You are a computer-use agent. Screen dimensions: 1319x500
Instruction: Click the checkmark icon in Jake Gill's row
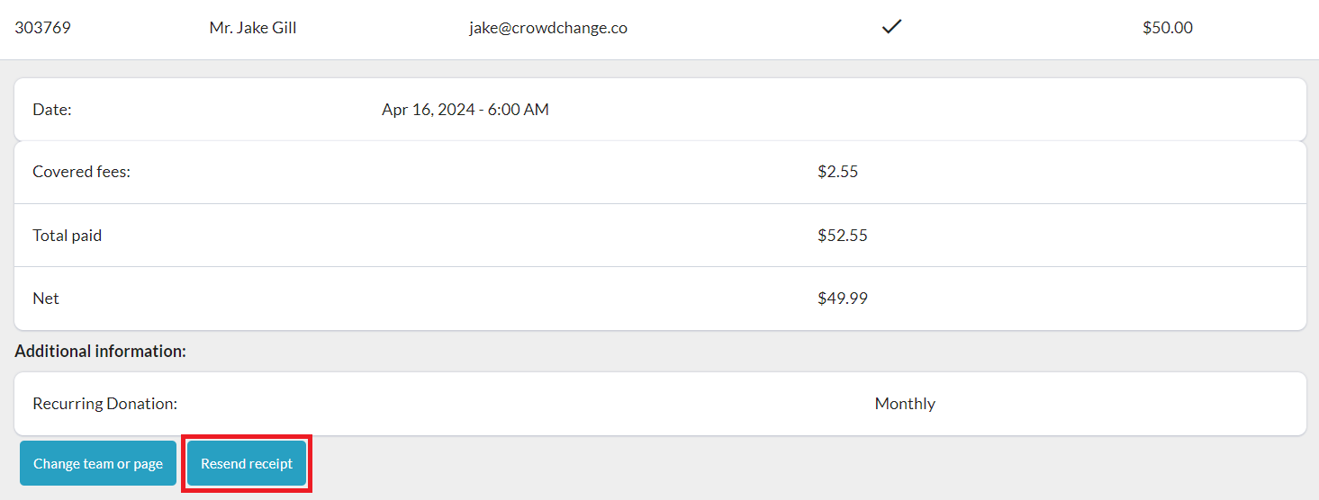click(891, 28)
